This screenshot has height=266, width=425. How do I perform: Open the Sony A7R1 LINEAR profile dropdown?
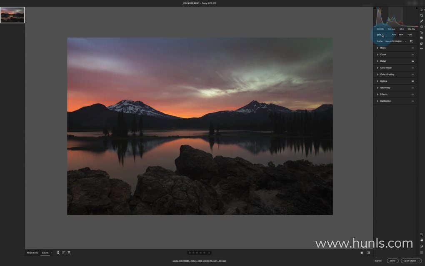pos(396,41)
